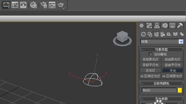
Task: Switch to the Create panel tab
Action: point(142,25)
